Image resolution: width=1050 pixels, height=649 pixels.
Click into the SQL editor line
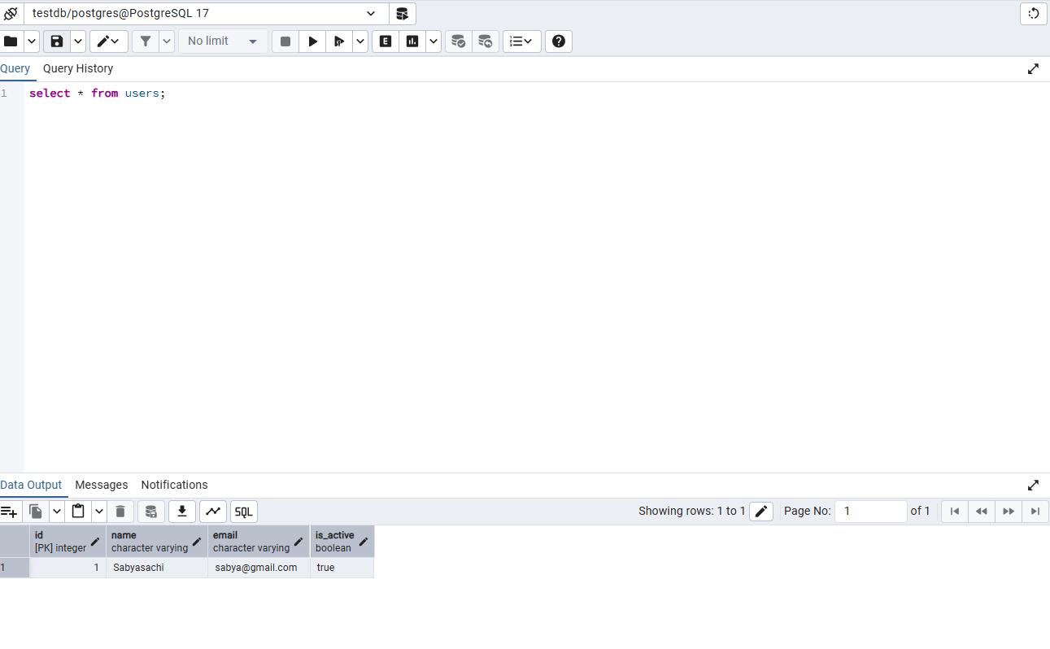[537, 94]
